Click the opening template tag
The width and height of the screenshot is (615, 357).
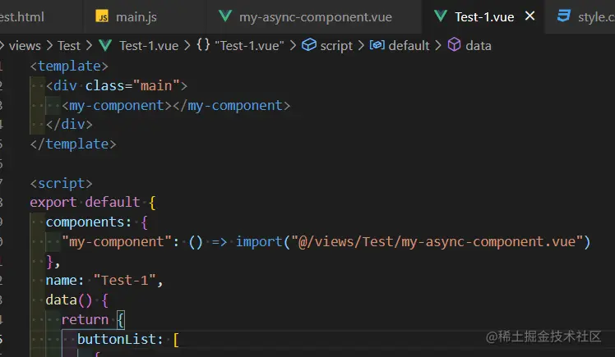click(69, 66)
